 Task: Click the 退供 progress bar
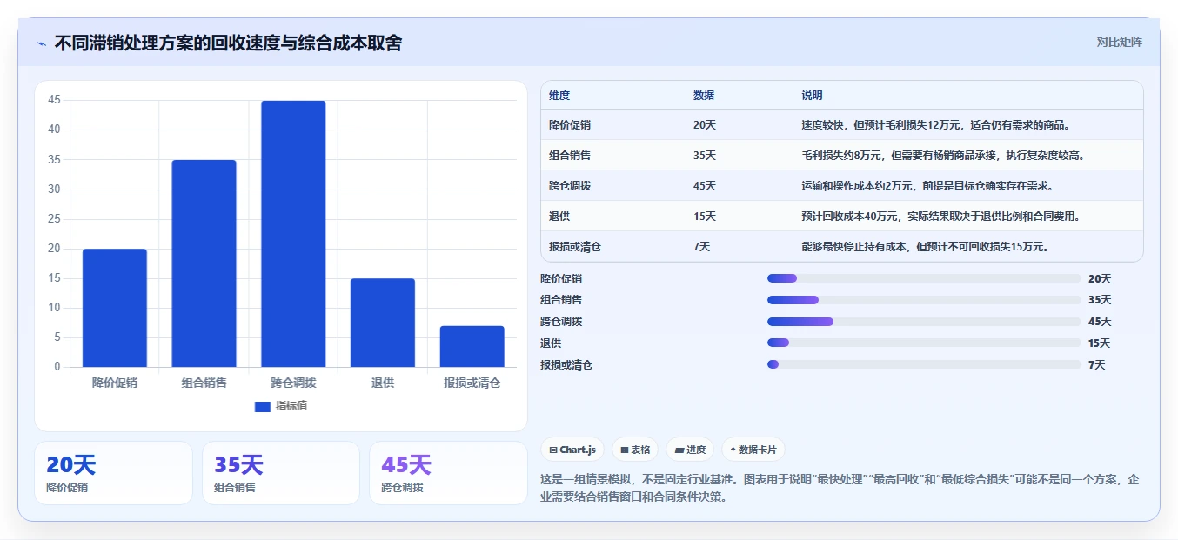pos(924,343)
